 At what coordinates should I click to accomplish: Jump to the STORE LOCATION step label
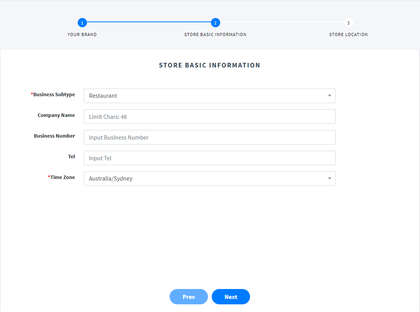348,34
